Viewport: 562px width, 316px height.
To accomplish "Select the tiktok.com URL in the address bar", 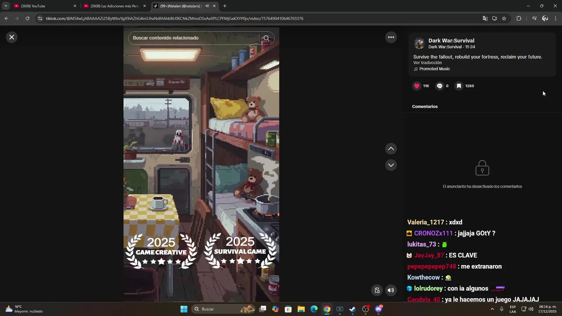I will [174, 18].
